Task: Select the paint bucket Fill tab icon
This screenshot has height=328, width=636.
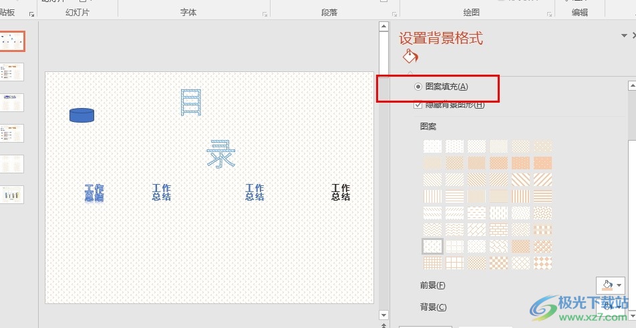Action: click(410, 56)
